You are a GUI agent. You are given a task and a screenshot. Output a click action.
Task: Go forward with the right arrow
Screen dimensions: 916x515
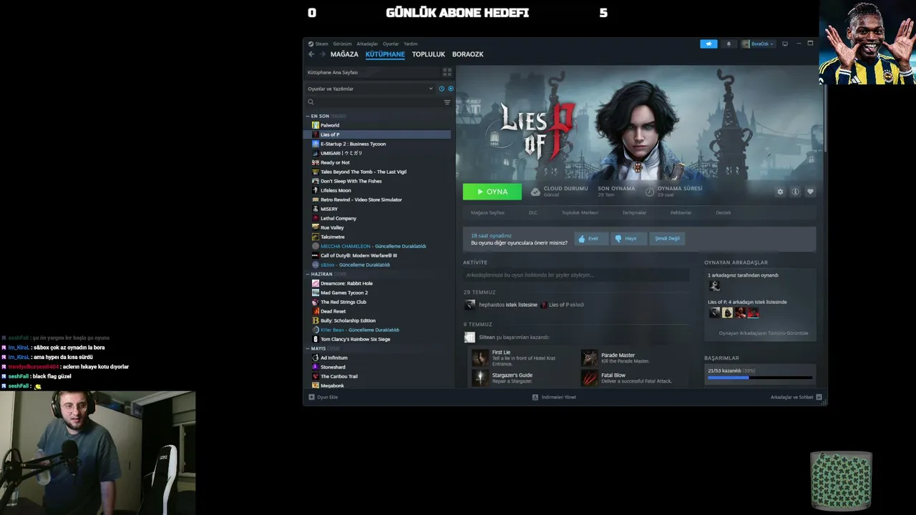(323, 54)
